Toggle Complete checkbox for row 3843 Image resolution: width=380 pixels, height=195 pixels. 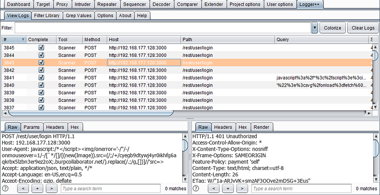(41, 63)
